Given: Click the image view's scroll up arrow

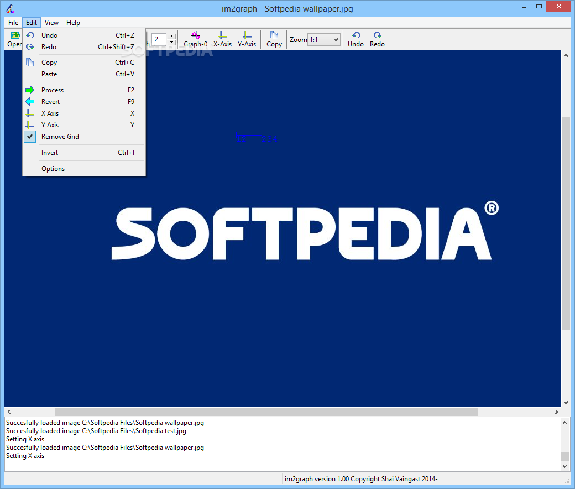Looking at the screenshot, I should coord(566,55).
